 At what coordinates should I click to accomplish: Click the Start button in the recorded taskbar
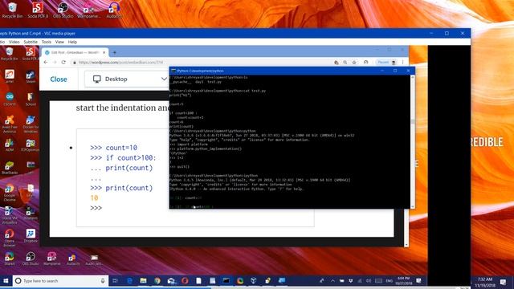(x=6, y=281)
